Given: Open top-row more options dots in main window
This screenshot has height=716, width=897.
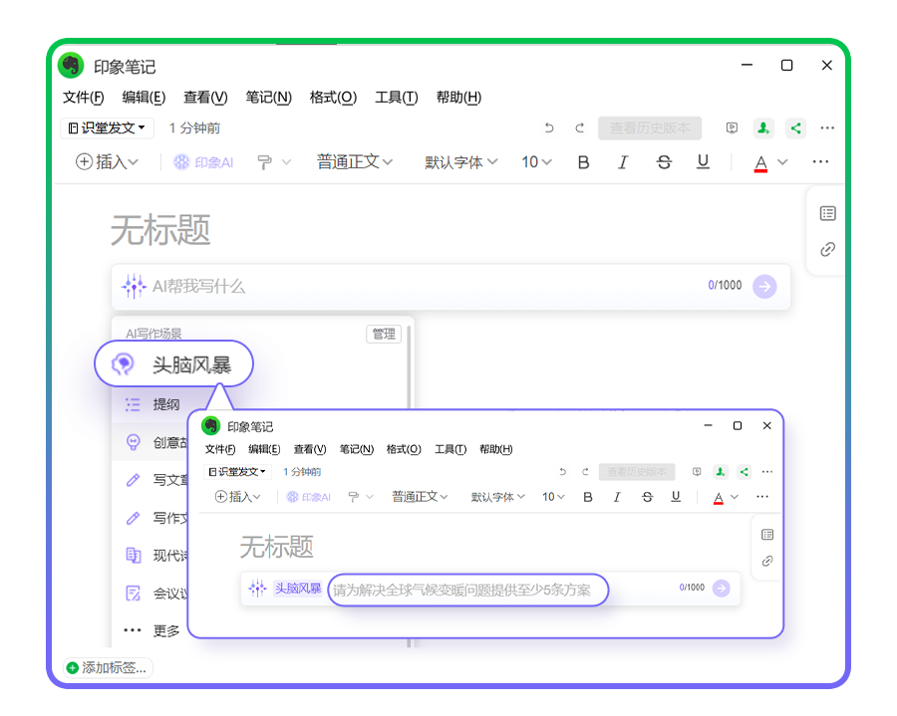Looking at the screenshot, I should pos(827,128).
